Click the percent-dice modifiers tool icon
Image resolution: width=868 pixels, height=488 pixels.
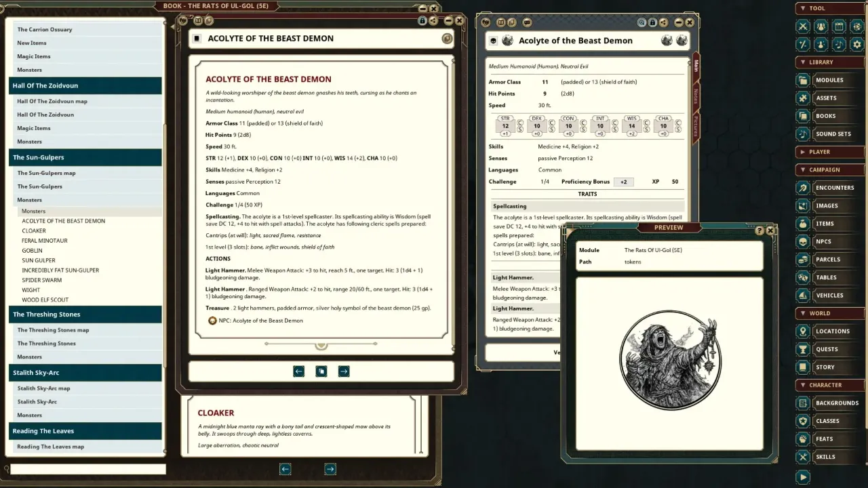click(x=804, y=44)
